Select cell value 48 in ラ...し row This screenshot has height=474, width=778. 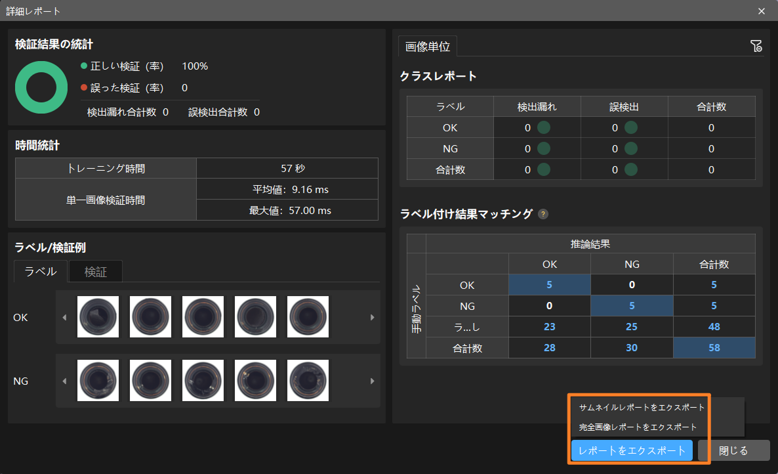click(714, 326)
